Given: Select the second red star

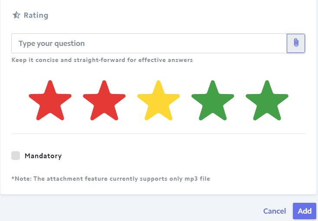Looking at the screenshot, I should click(x=104, y=100).
